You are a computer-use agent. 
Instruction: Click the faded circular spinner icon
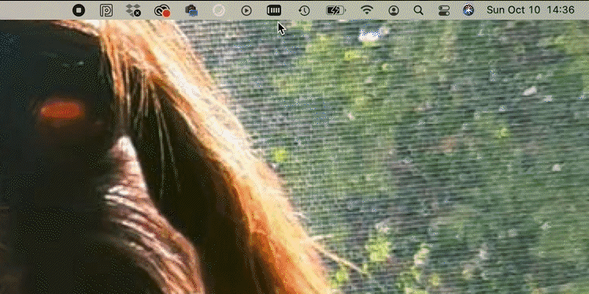(219, 10)
